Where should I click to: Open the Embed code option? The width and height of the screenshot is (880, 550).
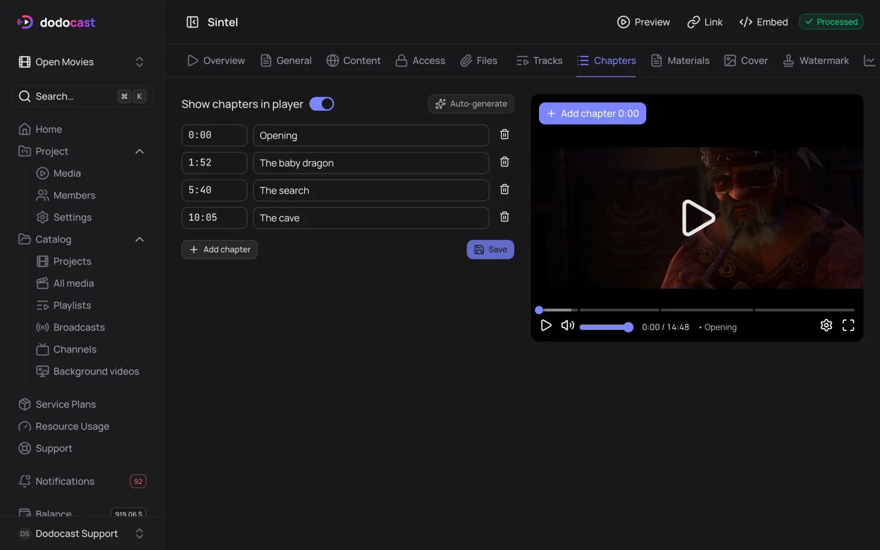click(763, 22)
